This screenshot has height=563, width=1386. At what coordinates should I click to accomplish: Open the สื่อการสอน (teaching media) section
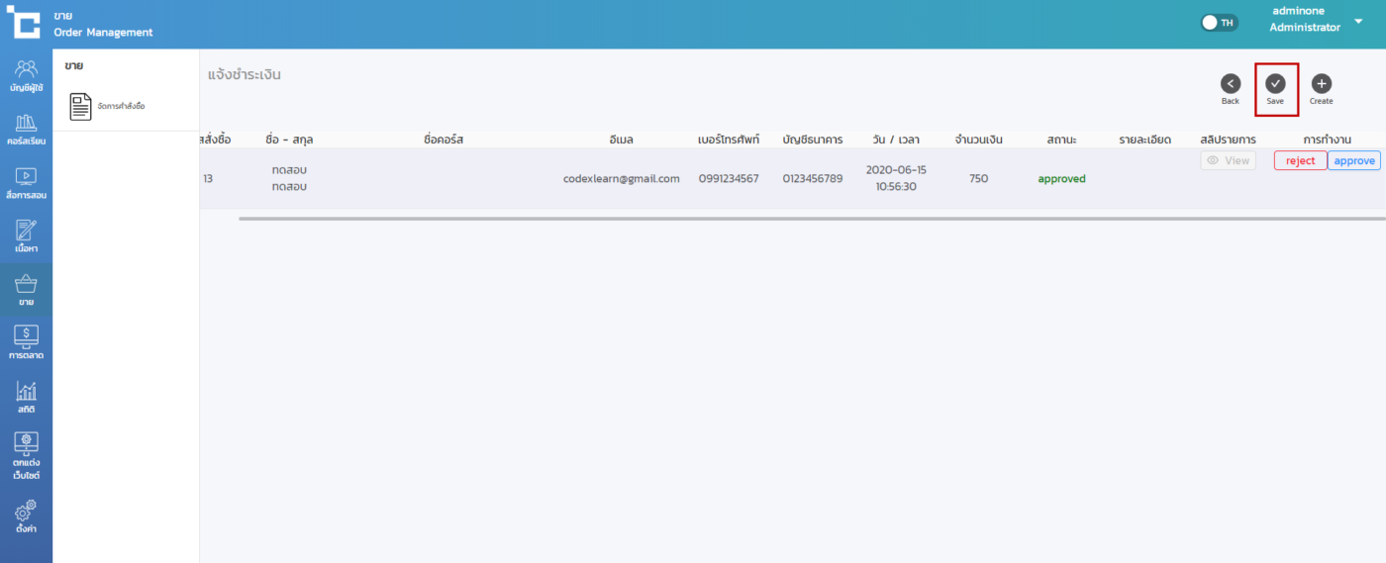[26, 182]
